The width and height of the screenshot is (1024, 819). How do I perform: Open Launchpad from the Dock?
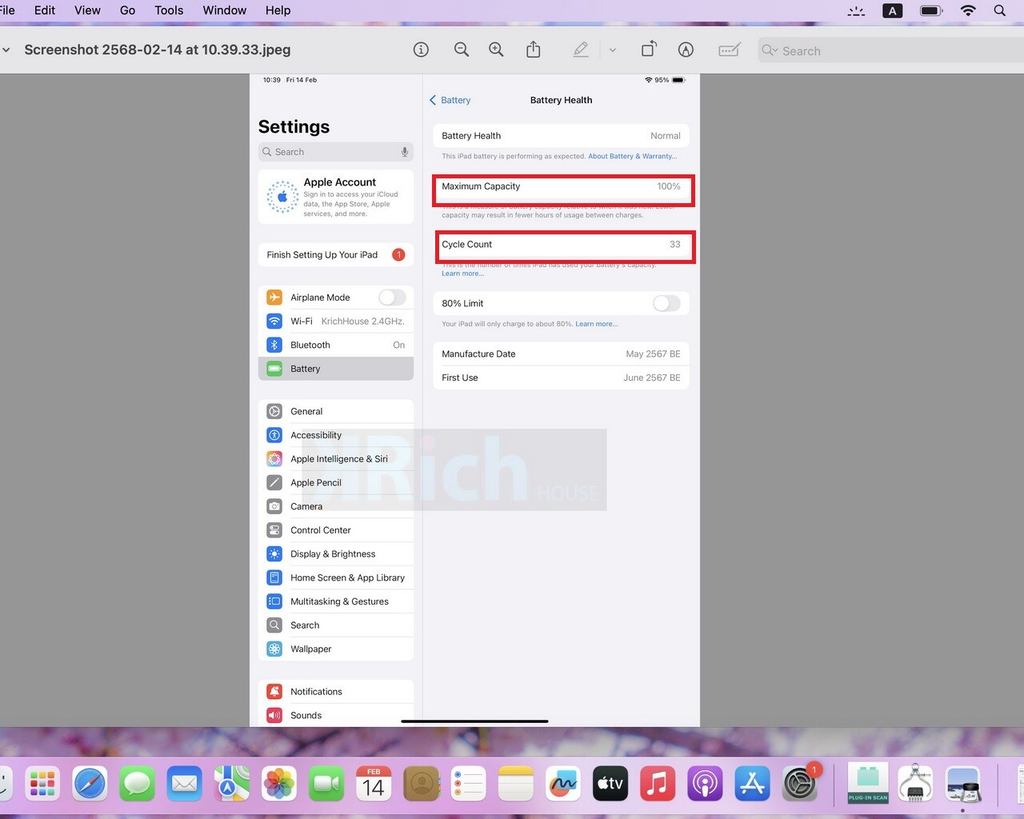tap(42, 784)
